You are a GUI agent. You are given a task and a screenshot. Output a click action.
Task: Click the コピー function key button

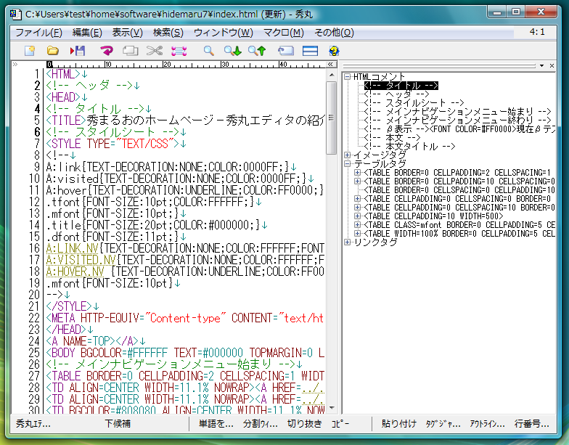[340, 424]
